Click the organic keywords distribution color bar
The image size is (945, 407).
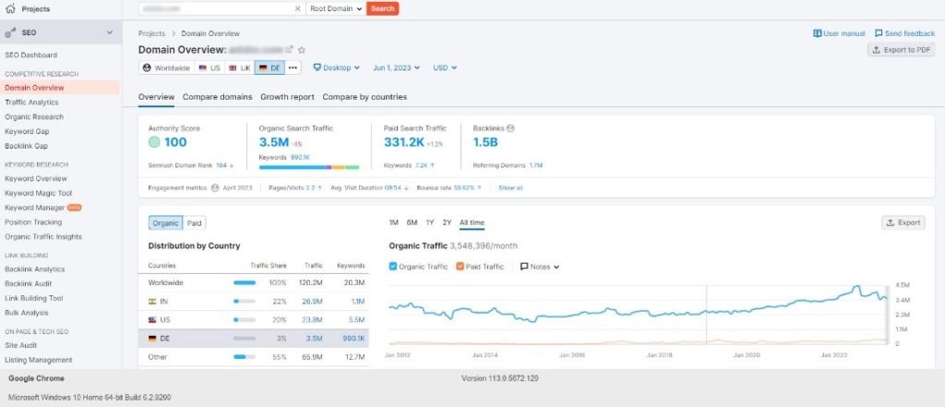309,167
